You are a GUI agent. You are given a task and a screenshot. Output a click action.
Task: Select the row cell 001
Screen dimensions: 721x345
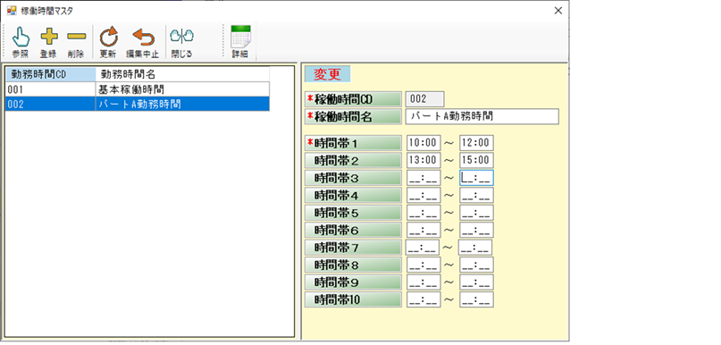tap(51, 89)
